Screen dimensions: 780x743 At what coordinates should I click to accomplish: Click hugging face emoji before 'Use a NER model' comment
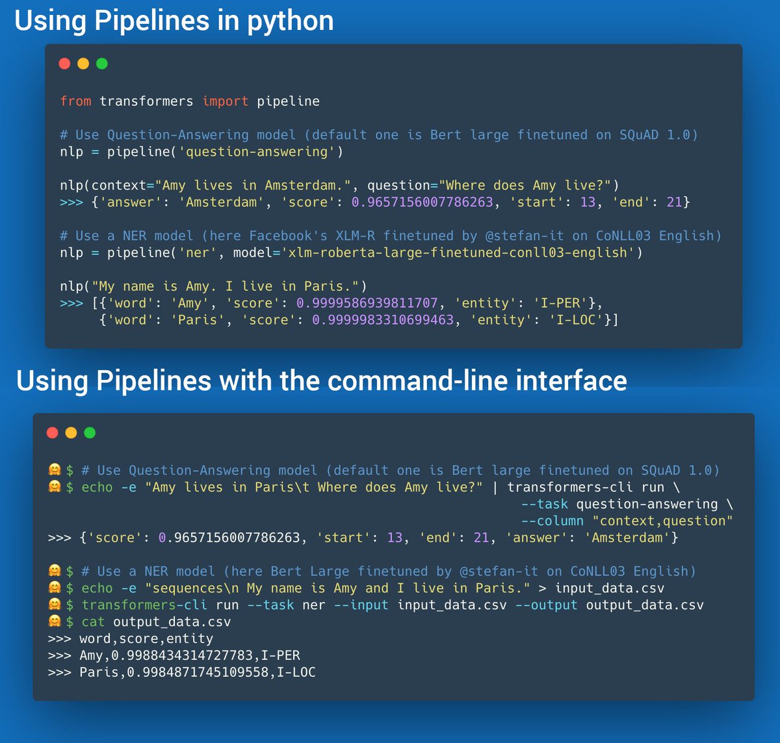pyautogui.click(x=54, y=571)
